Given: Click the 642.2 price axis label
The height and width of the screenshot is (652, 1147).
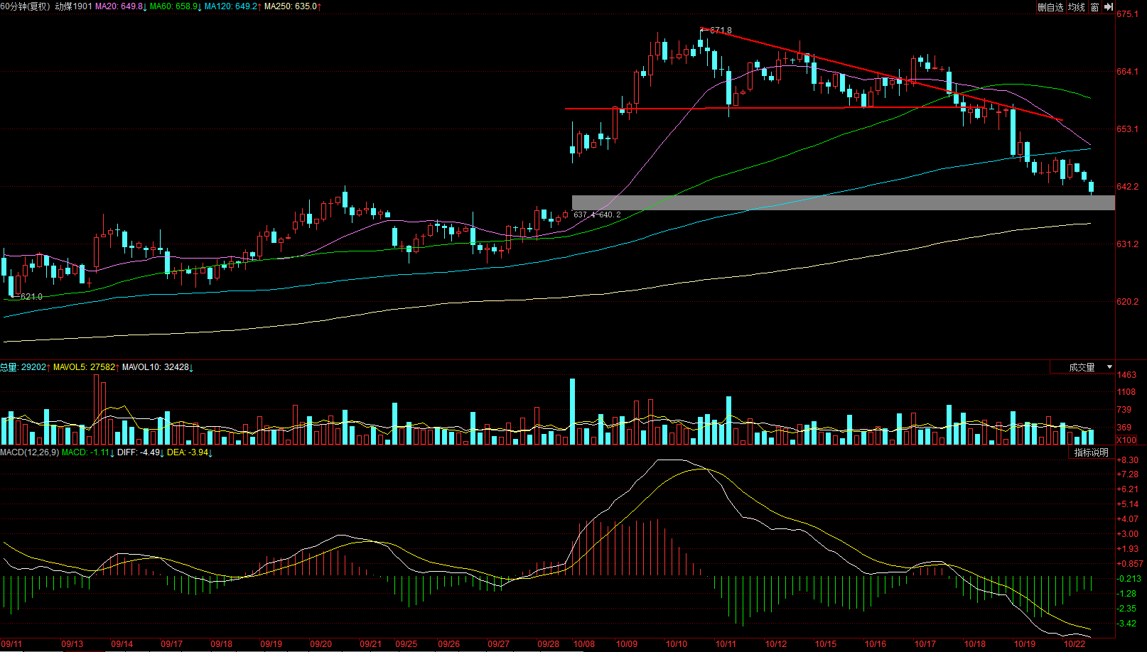Looking at the screenshot, I should pyautogui.click(x=1128, y=187).
